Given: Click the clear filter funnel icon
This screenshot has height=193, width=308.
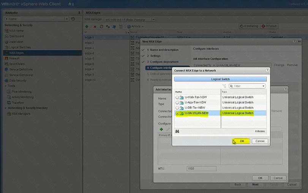Looking at the screenshot, I should [x=224, y=86].
